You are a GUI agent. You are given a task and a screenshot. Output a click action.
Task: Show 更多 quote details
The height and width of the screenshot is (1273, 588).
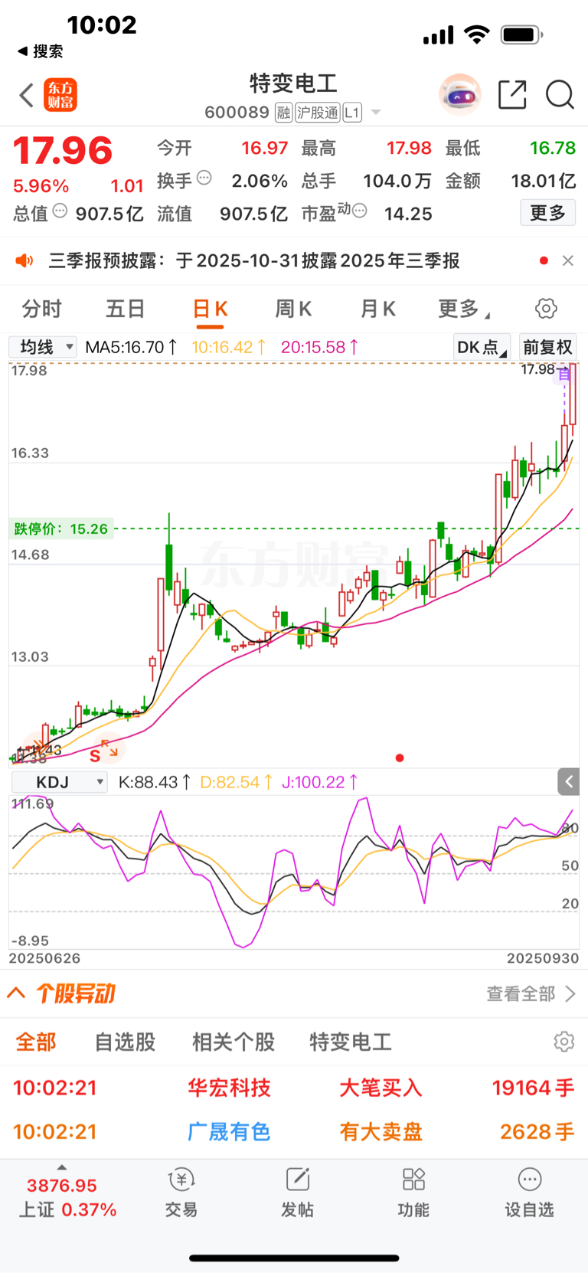pos(547,212)
